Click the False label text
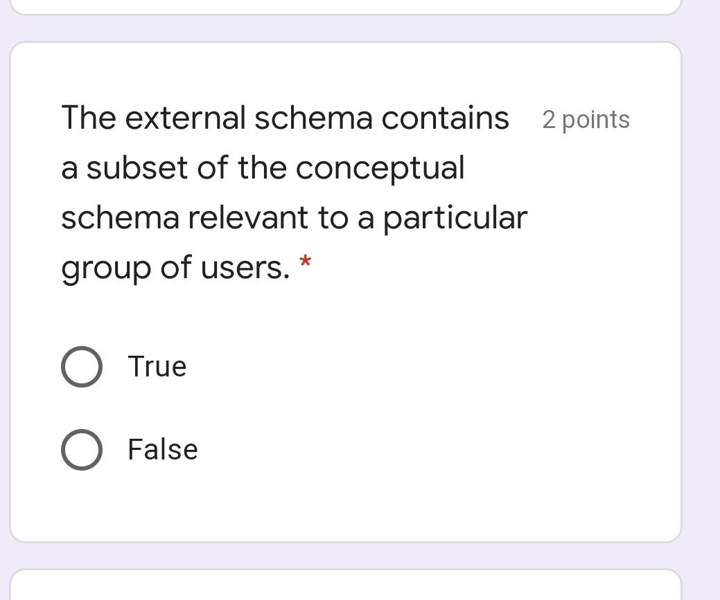720x600 pixels. (x=161, y=449)
